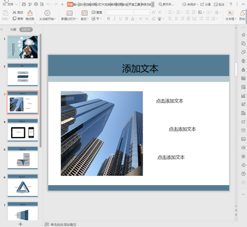Click the main editor vertical scrollbar thumb
This screenshot has width=247, height=227.
236,69
